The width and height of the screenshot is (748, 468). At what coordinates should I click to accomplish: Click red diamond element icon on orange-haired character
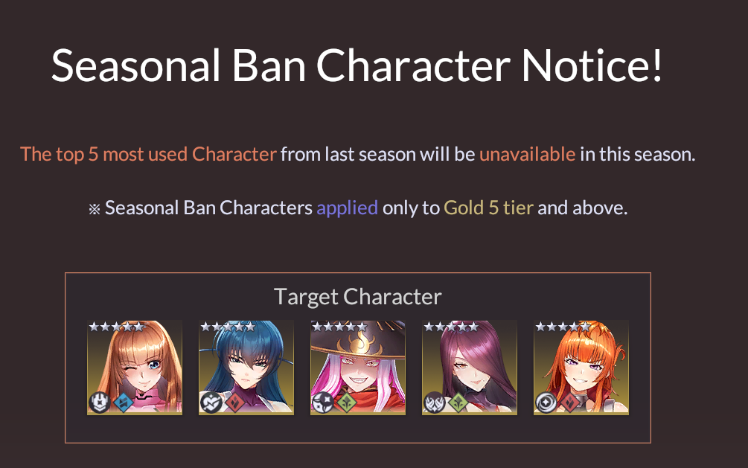[x=569, y=403]
